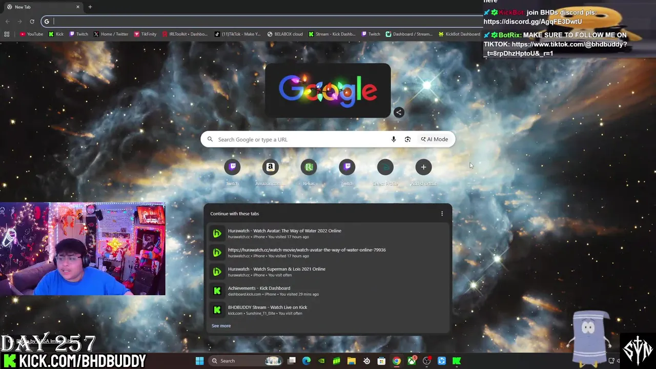Screen dimensions: 656x369
Task: Go back to previous page
Action: point(7,21)
